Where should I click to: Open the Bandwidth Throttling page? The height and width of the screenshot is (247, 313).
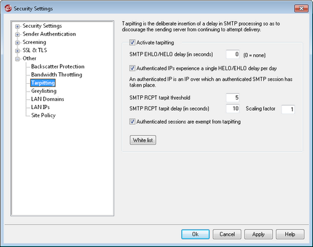(x=57, y=75)
